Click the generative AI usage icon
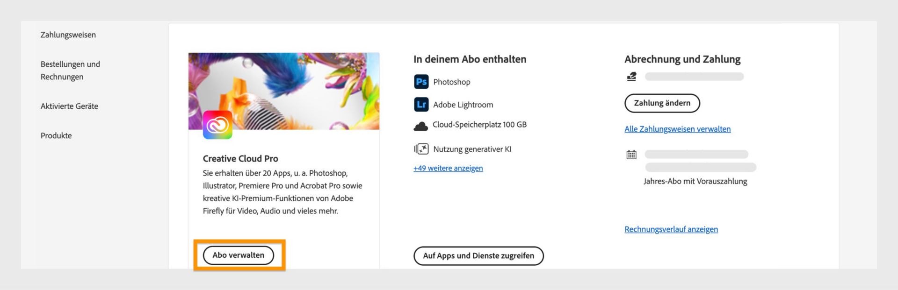The width and height of the screenshot is (898, 290). (x=421, y=149)
